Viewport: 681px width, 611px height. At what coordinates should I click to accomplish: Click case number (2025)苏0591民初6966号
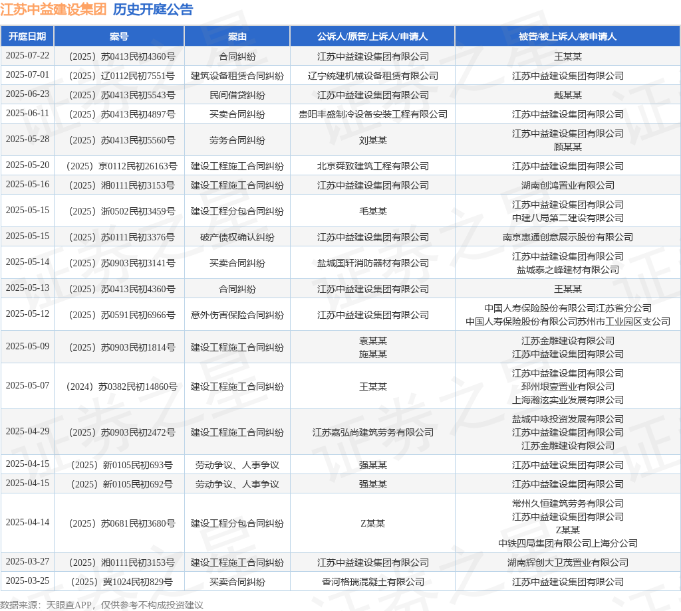point(122,315)
